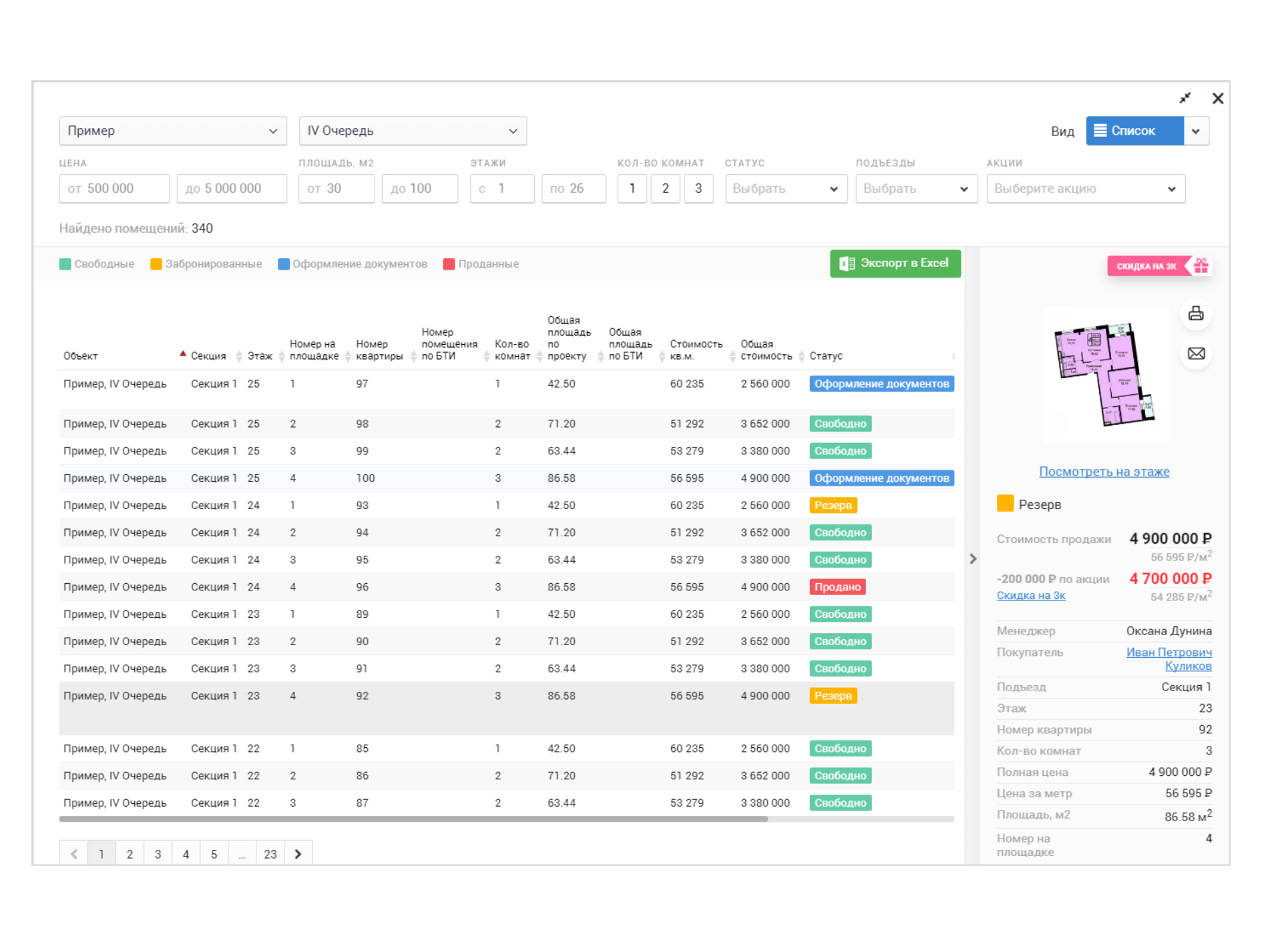
Task: Sort by Стоимость кв.м. column arrows
Action: pos(732,356)
